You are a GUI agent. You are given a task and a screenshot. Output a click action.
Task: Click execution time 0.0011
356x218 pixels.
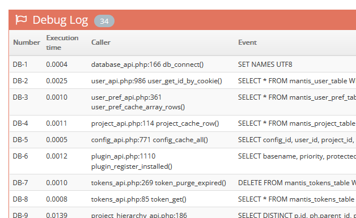coord(57,123)
